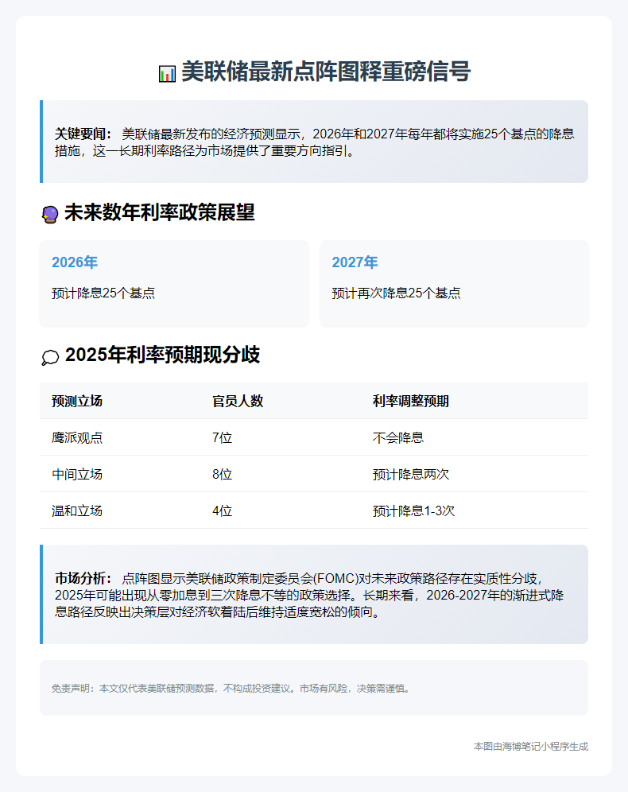Screen dimensions: 628x792
Task: Click the 2027年 card heading
Action: tap(355, 262)
